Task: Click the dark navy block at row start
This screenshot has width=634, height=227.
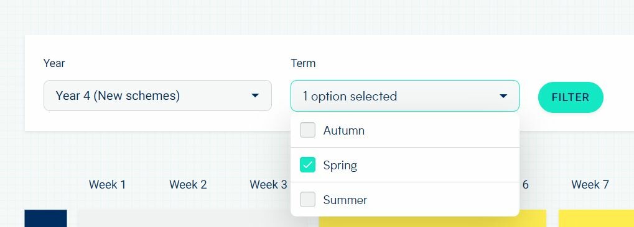Action: (45, 218)
